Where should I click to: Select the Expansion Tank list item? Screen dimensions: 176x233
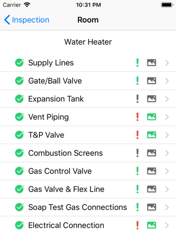coord(88,99)
